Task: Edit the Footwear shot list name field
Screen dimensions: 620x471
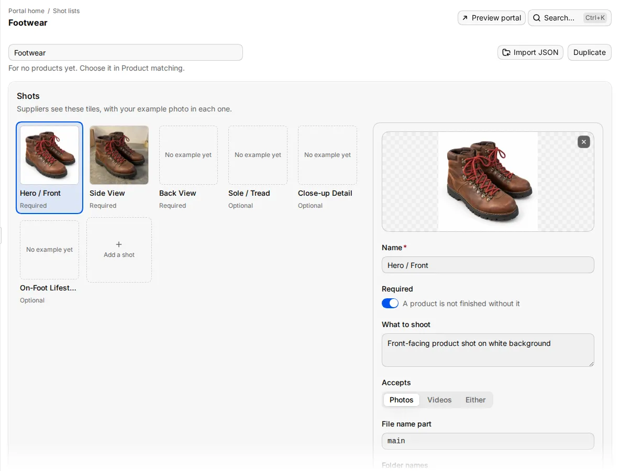Action: (125, 52)
